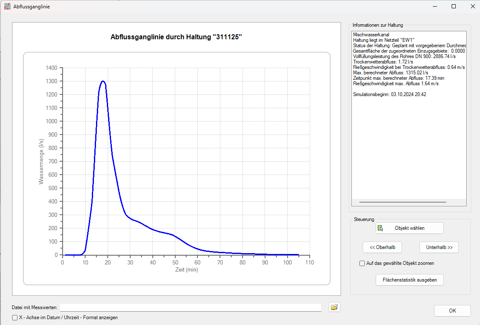Go to downstream pipe with 'Unterhalb >>'
480x325 pixels.
pos(439,247)
